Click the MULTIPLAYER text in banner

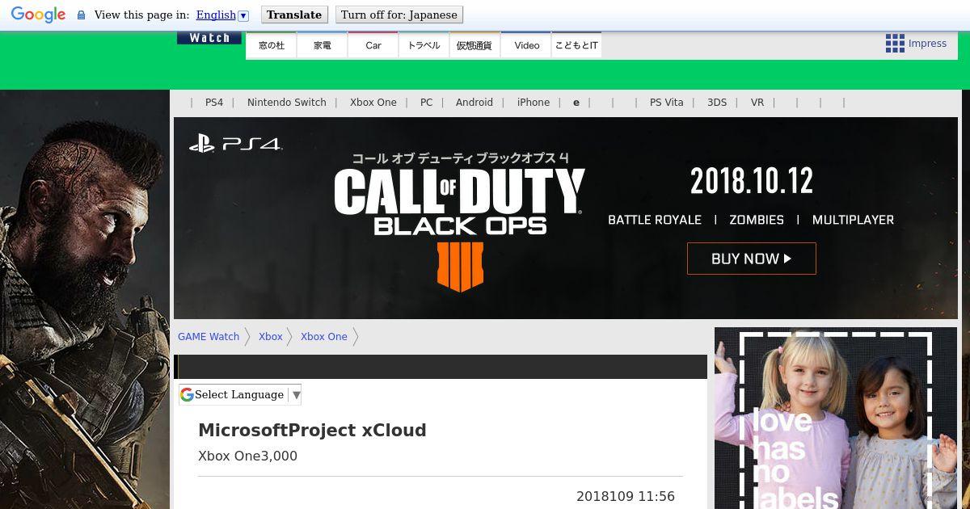853,220
